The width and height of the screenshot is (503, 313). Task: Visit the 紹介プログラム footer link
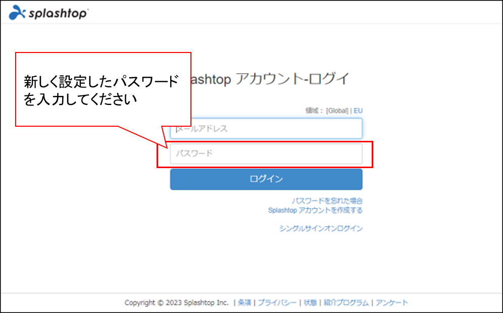pos(346,302)
